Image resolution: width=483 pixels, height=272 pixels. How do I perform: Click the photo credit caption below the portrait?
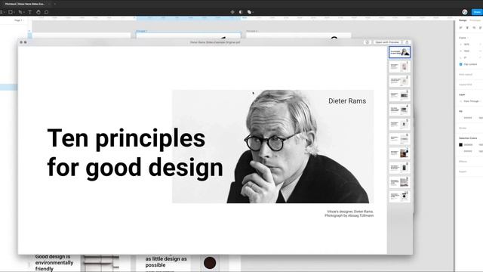click(349, 213)
